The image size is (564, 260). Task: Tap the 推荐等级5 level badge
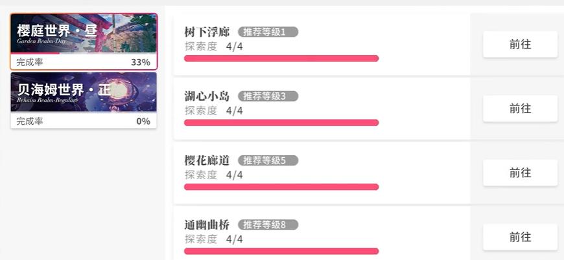(x=268, y=160)
